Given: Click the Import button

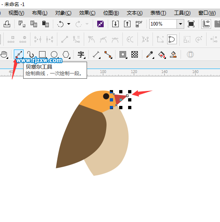Looking at the screenshot, I should (115, 24).
